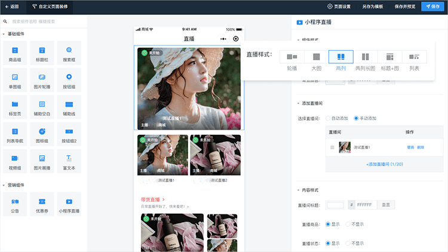The width and height of the screenshot is (448, 252).
Task: Collapse the 添加直播间 section
Action: click(x=299, y=103)
